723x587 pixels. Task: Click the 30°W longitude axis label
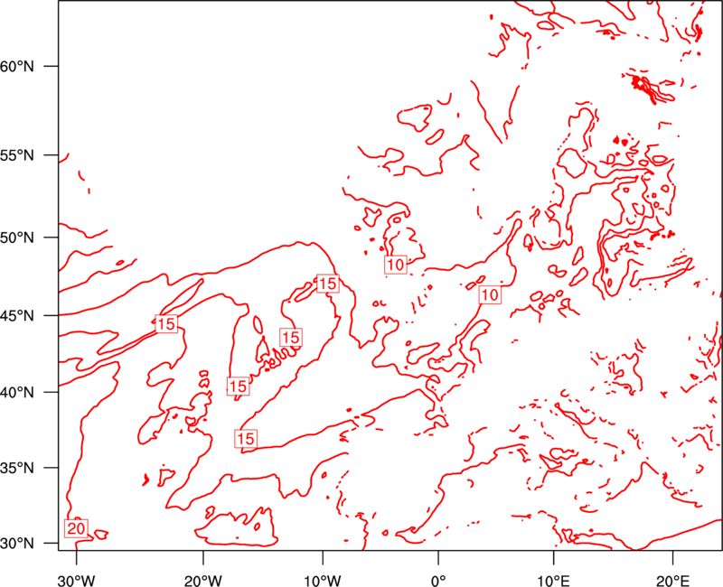pyautogui.click(x=77, y=581)
